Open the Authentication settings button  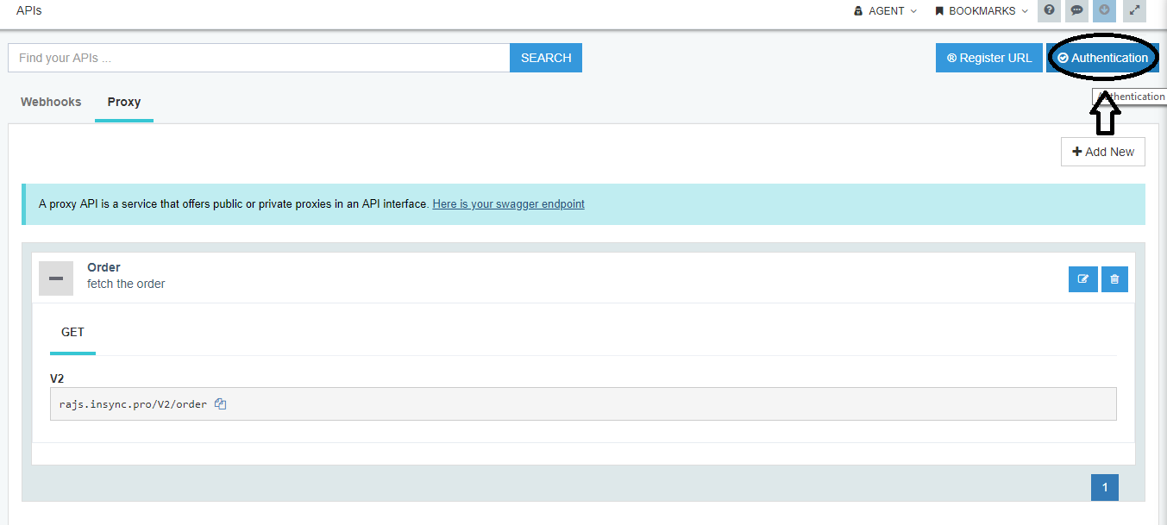click(1102, 58)
